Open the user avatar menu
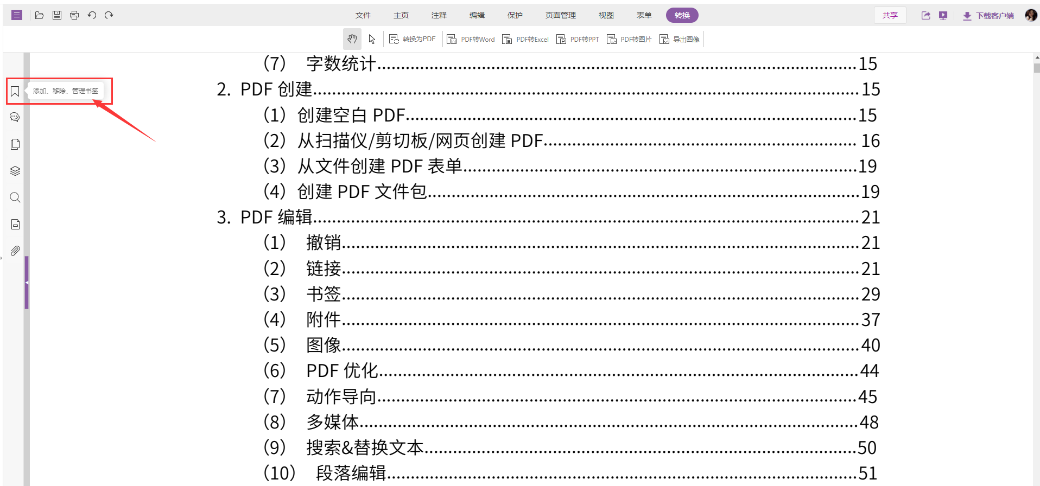Image resolution: width=1040 pixels, height=486 pixels. [1030, 15]
